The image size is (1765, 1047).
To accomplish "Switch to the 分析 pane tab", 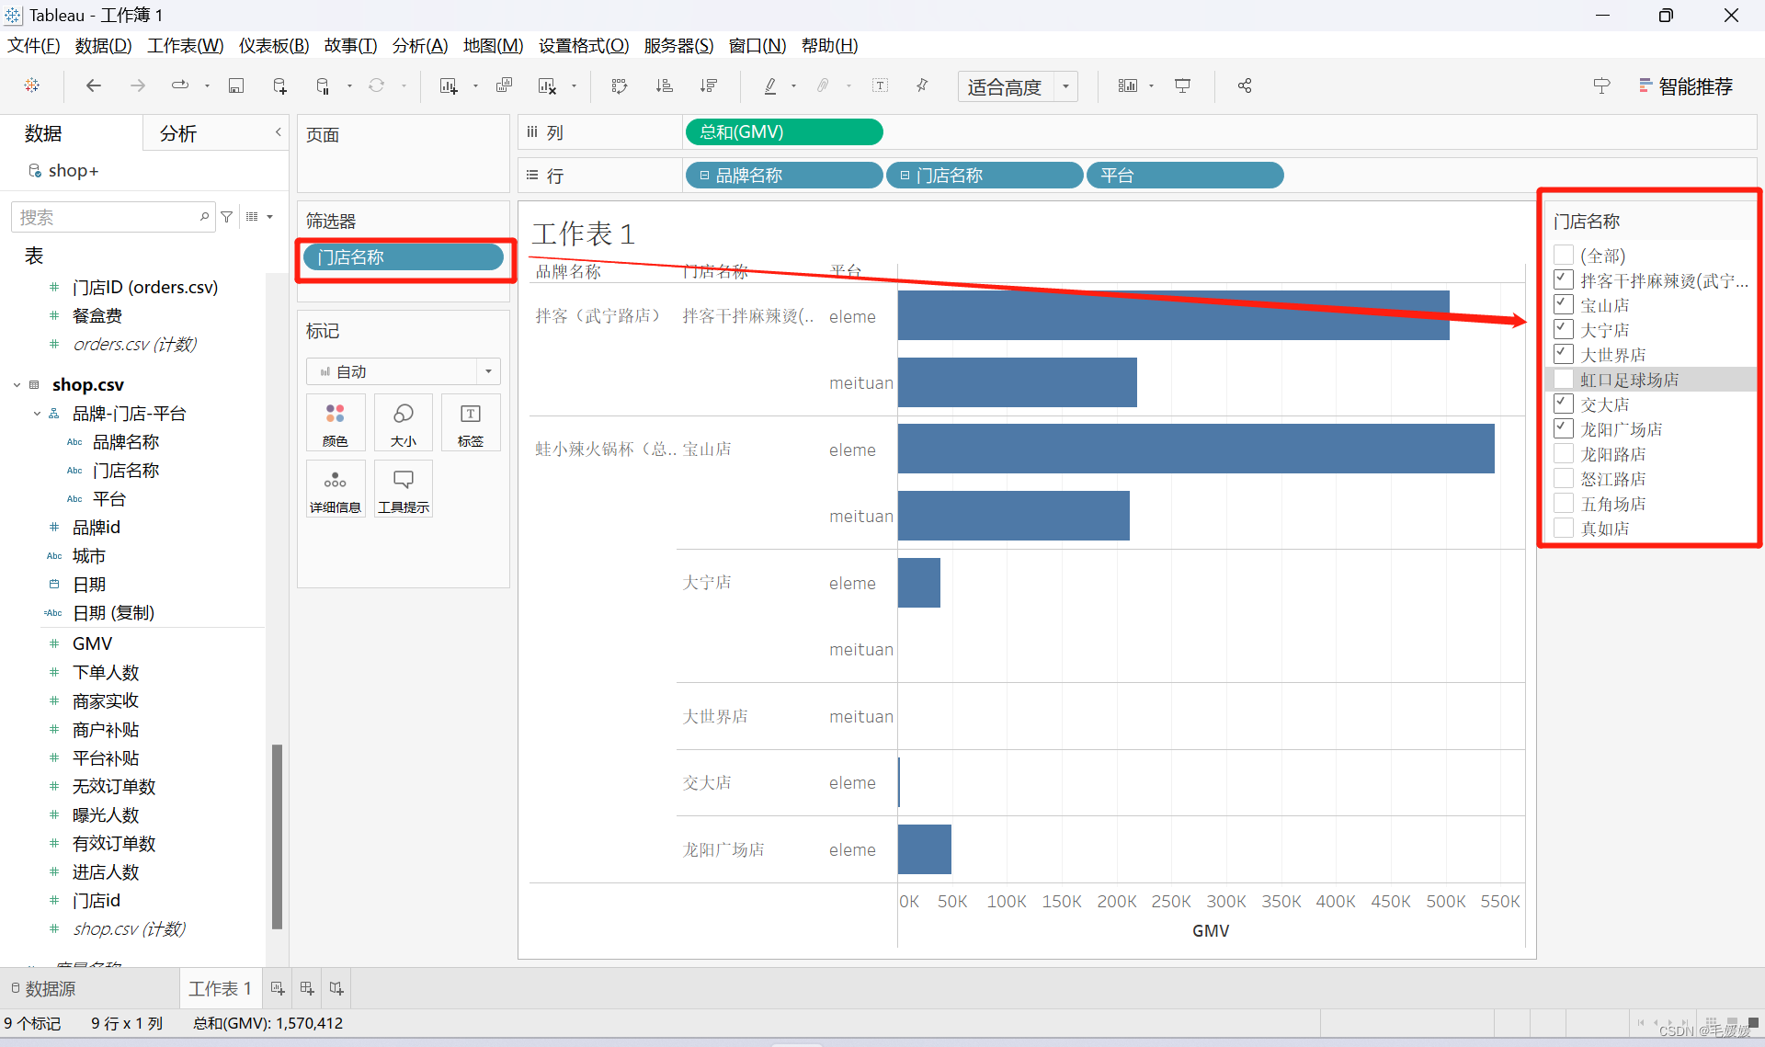I will 178,133.
